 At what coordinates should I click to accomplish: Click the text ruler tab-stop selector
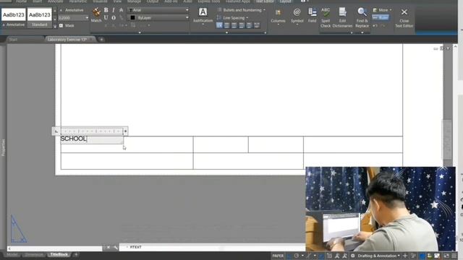pyautogui.click(x=56, y=131)
